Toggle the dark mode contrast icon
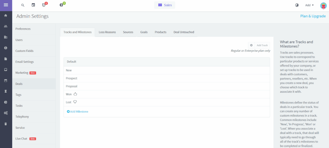Screen dimensions: 329x148 pos(297,5)
